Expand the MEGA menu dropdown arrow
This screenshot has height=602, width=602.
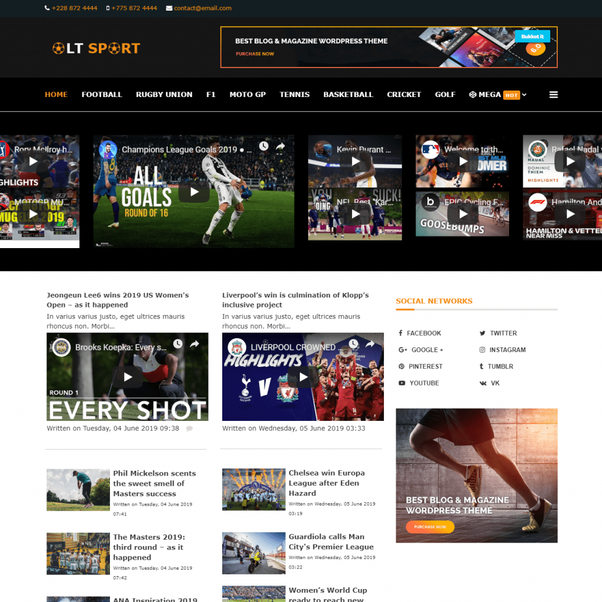[x=524, y=95]
